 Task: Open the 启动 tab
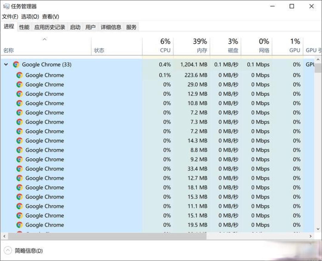[x=75, y=27]
